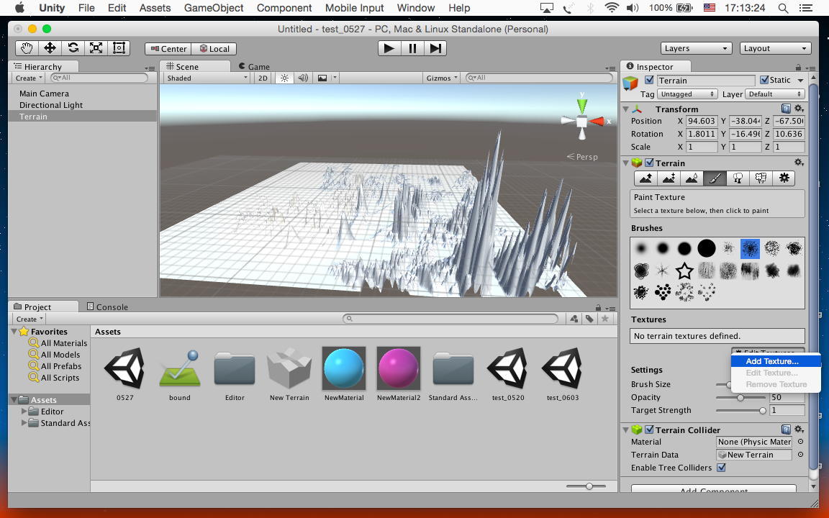Click the Center pivot button
Screen dimensions: 829x518
pyautogui.click(x=168, y=49)
